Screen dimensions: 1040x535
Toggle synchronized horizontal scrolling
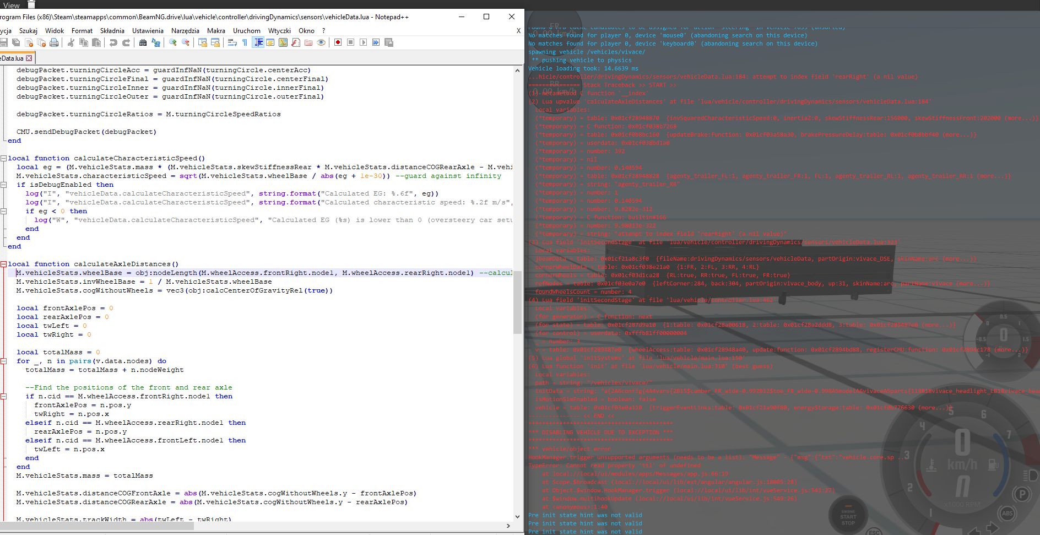click(215, 42)
